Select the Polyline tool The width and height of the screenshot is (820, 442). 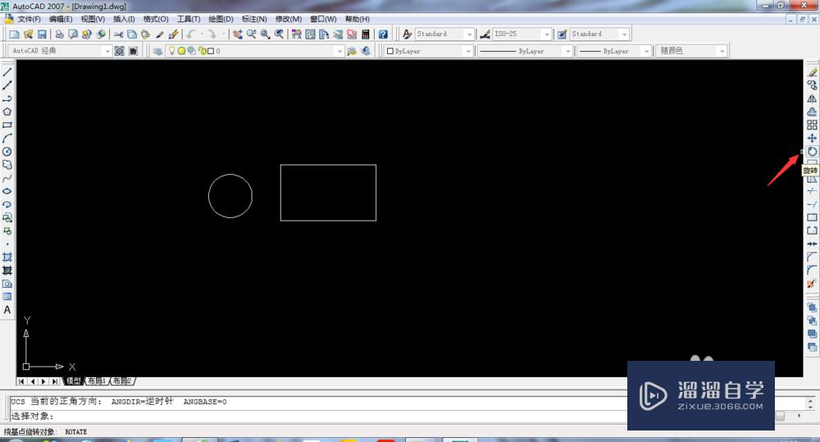[x=7, y=98]
